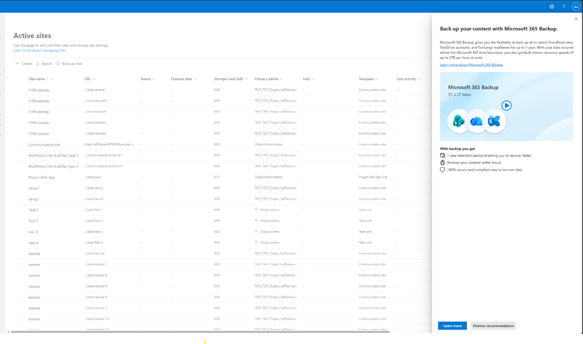583x344 pixels.
Task: Select the MultiPolicy Site BulkOne Type 1 site
Action: 53,156
